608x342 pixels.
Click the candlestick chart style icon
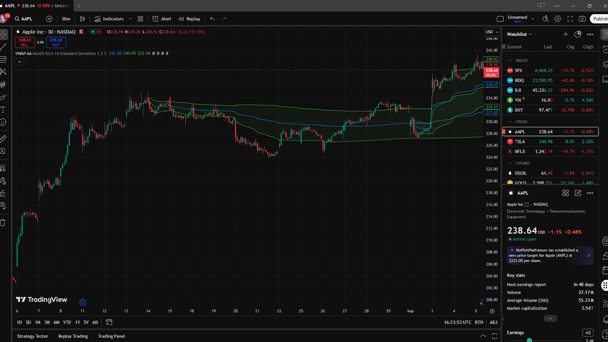(x=83, y=19)
